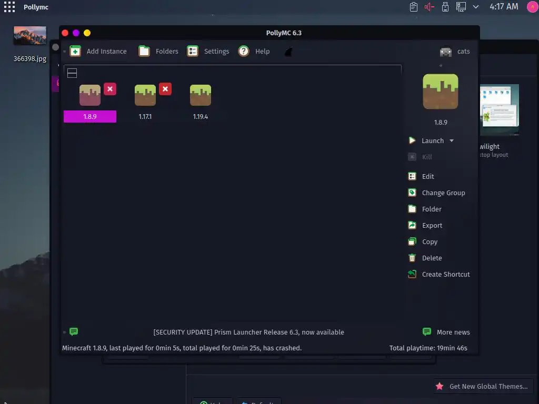Expand hidden system tray chevron

(x=476, y=6)
